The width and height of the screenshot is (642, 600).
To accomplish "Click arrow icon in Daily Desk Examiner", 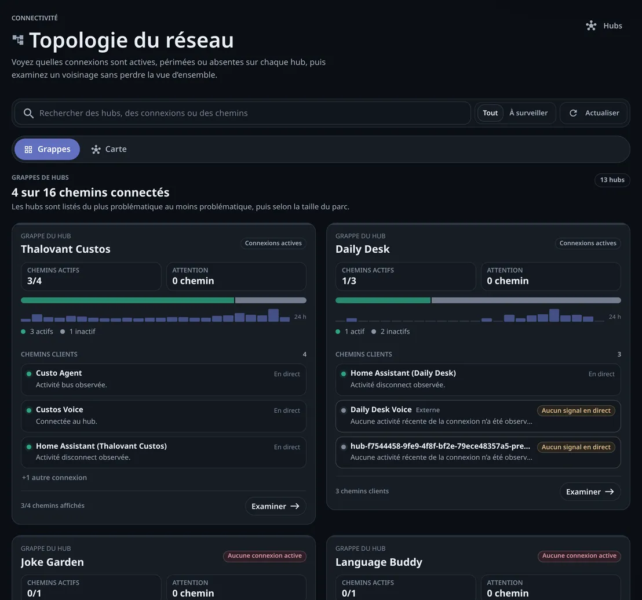I will click(x=609, y=492).
